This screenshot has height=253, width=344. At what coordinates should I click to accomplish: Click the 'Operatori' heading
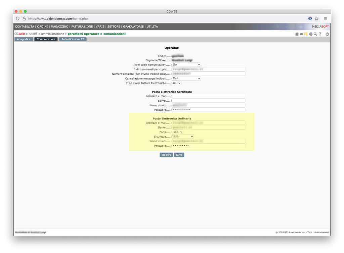[x=172, y=48]
